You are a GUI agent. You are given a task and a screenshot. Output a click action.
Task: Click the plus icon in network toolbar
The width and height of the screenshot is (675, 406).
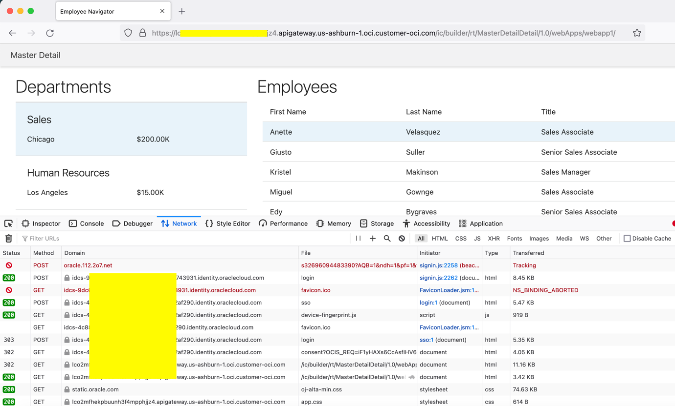pyautogui.click(x=373, y=239)
